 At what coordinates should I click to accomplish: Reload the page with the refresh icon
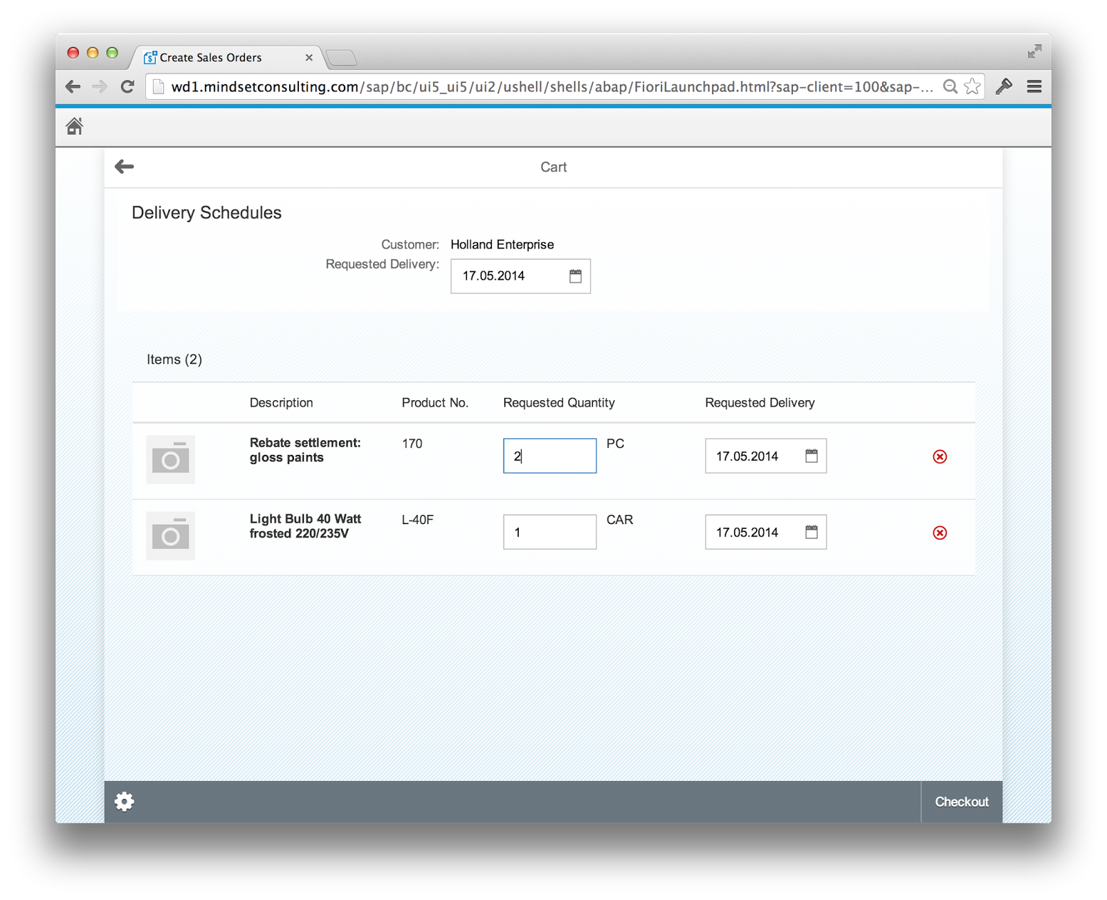[x=127, y=86]
